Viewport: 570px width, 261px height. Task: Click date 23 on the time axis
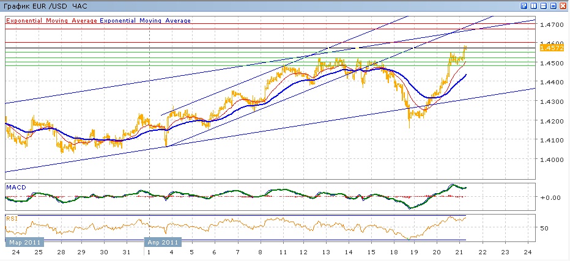pyautogui.click(x=505, y=252)
